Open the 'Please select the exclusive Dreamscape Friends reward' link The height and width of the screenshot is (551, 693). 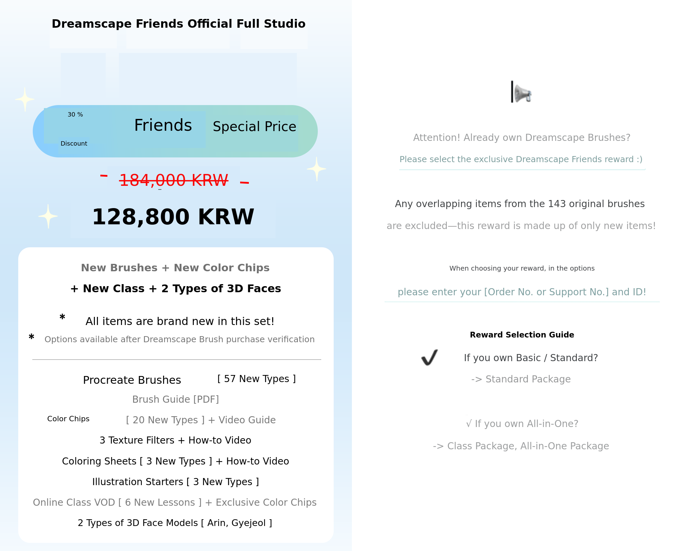point(521,159)
